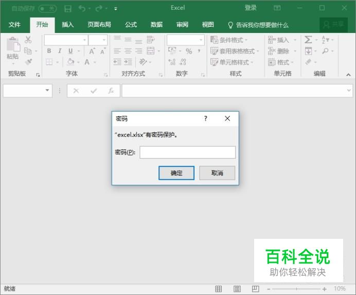Image resolution: width=356 pixels, height=295 pixels.
Task: Switch to the 数据 tab
Action: tap(157, 25)
